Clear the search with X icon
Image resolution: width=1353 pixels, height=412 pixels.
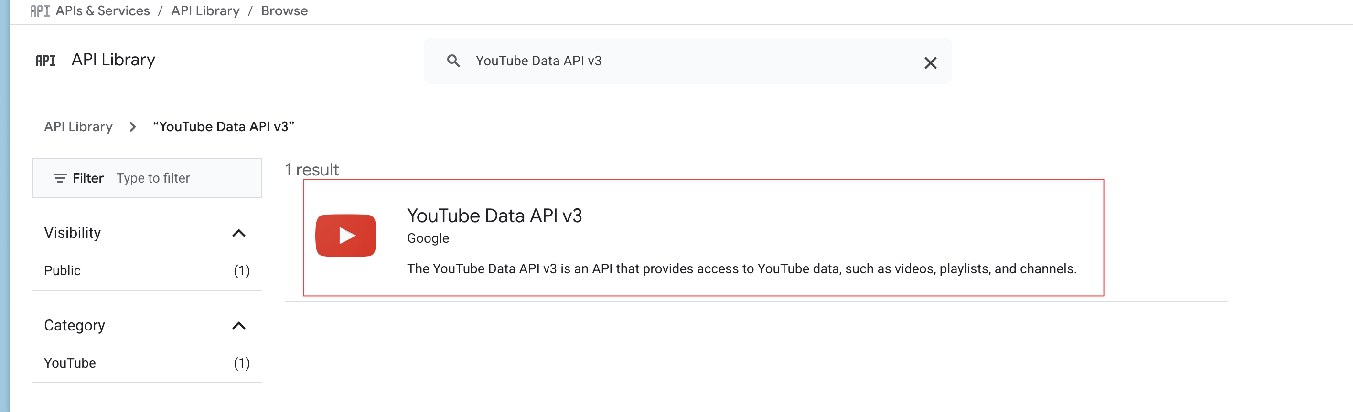click(930, 63)
